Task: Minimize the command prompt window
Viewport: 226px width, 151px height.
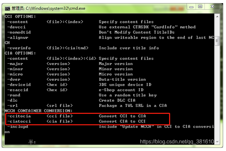Action: point(191,7)
